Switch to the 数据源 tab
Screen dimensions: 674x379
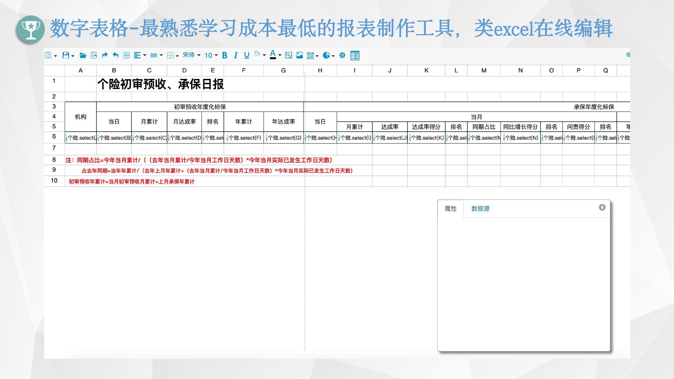pyautogui.click(x=480, y=209)
